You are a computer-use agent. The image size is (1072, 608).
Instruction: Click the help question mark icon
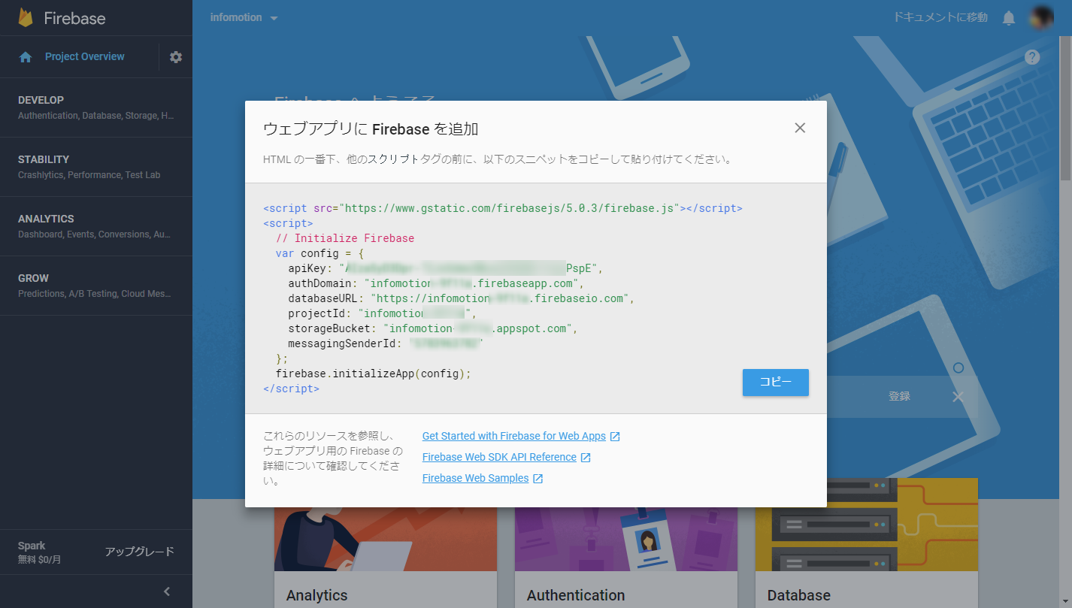(1032, 56)
